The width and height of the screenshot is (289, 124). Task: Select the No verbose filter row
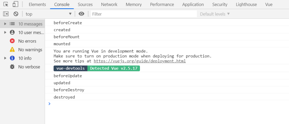click(x=22, y=67)
